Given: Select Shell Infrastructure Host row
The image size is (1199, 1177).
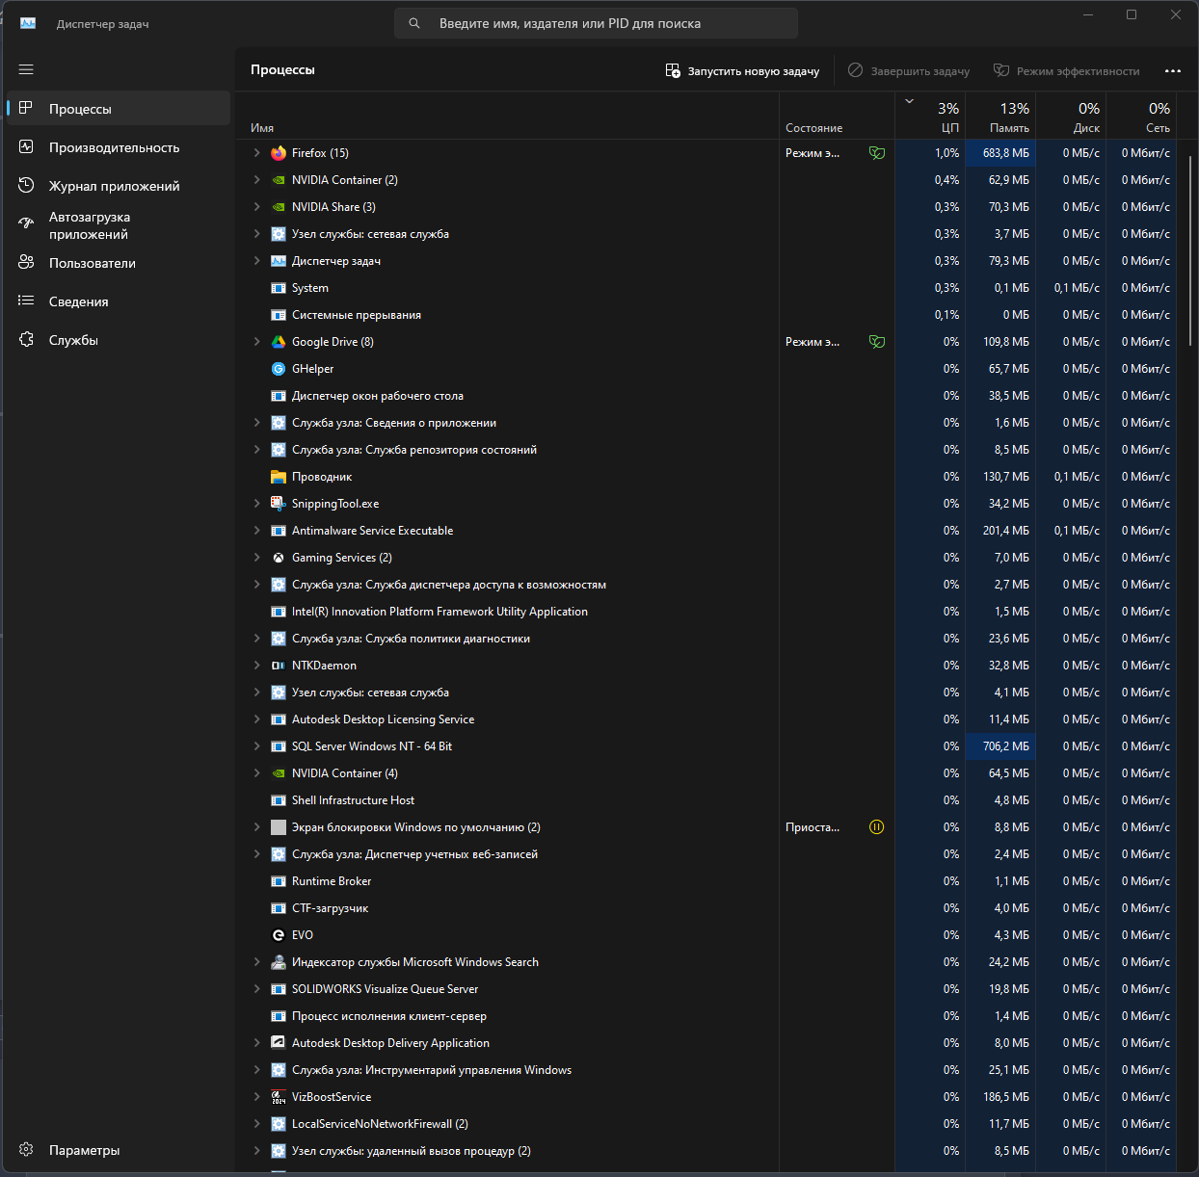Looking at the screenshot, I should point(706,800).
